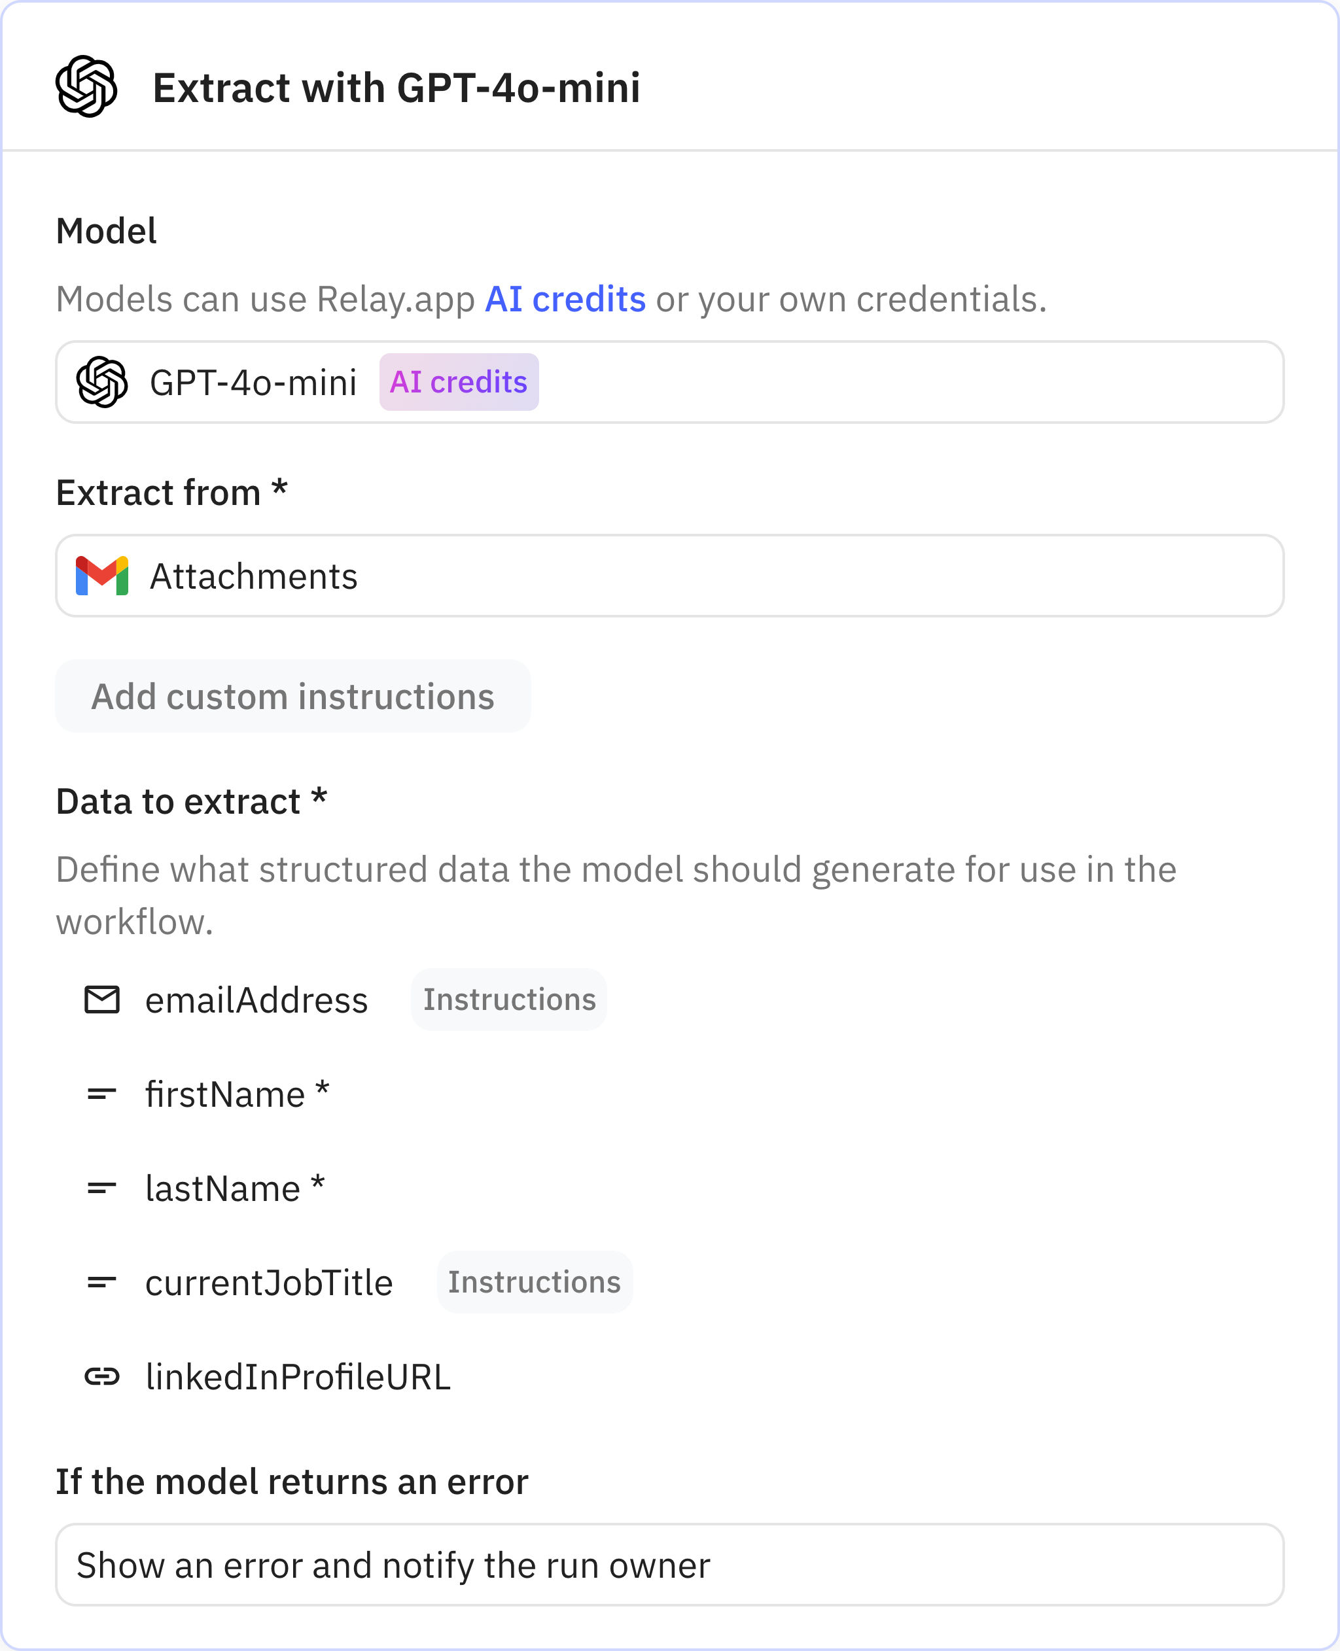Select the linkedInProfileURL data field
The image size is (1340, 1651).
click(x=298, y=1377)
